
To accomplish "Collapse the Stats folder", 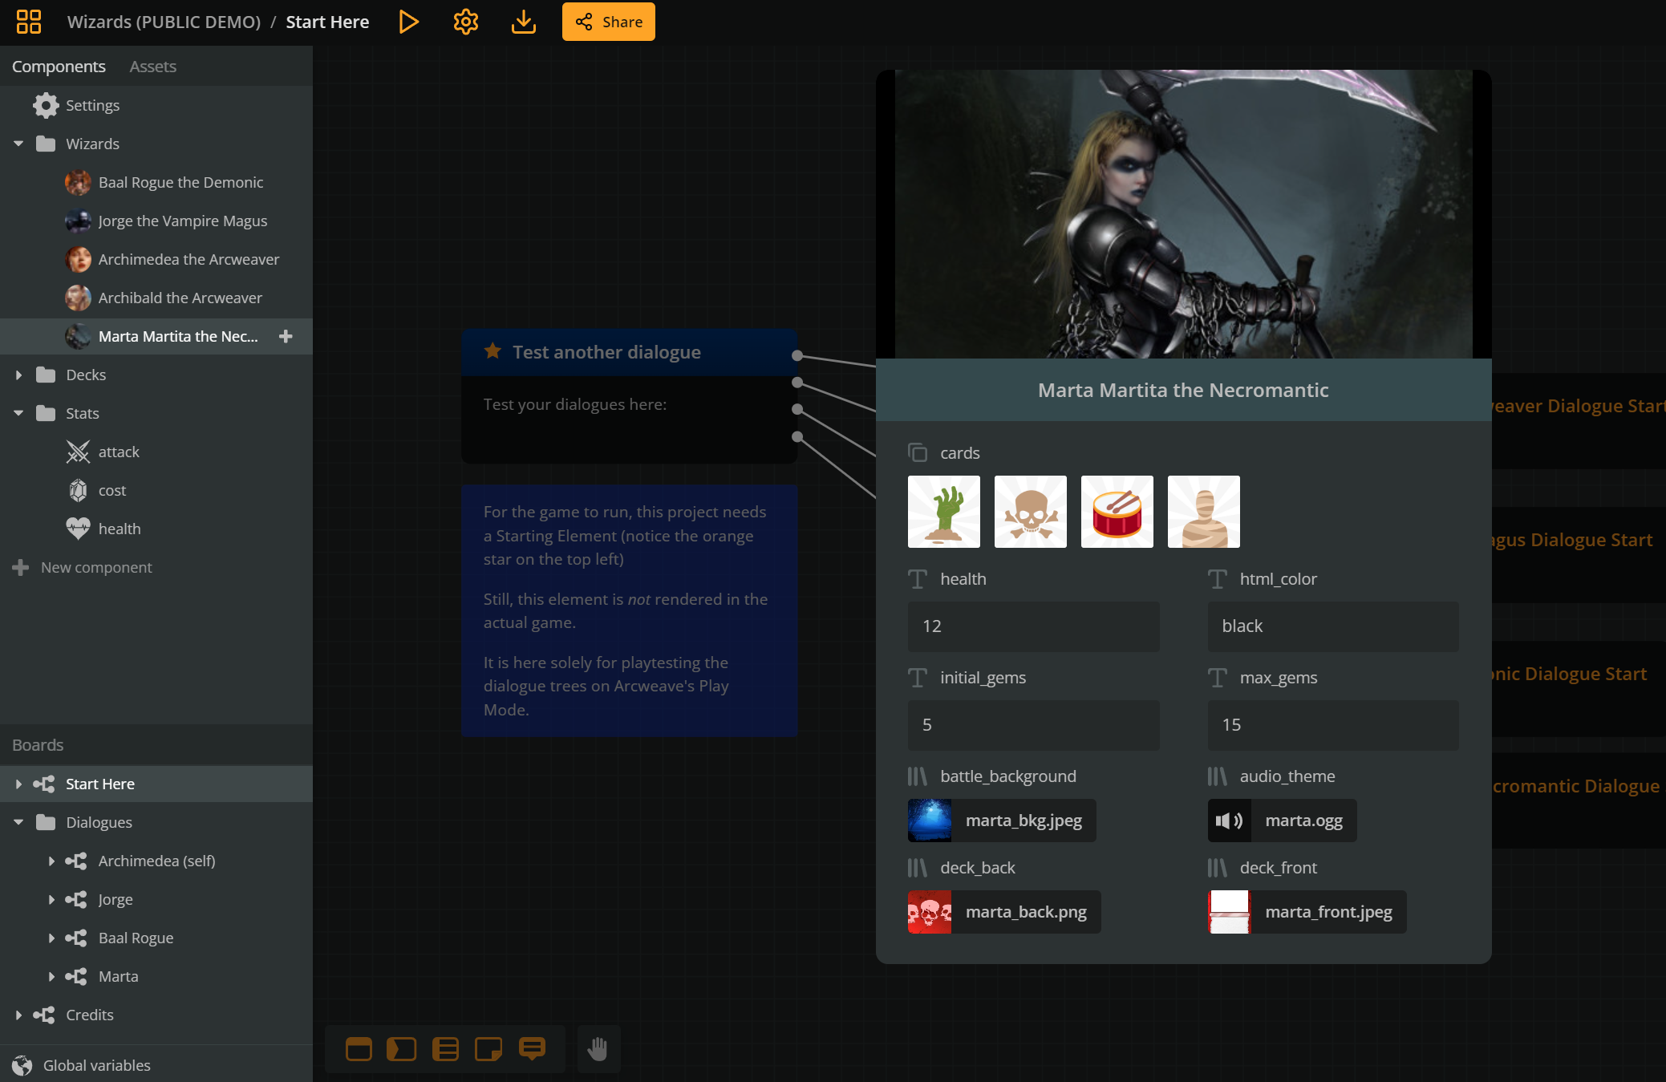I will point(18,413).
